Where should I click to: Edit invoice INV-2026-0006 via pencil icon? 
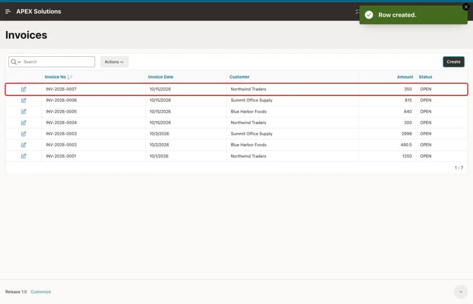click(x=24, y=100)
